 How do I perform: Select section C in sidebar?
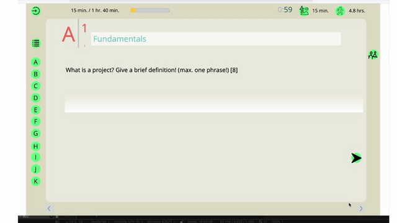(x=36, y=86)
